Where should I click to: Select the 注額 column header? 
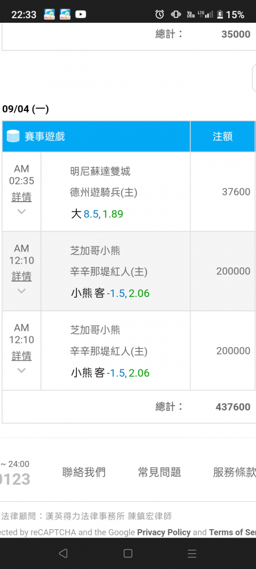[x=222, y=137]
